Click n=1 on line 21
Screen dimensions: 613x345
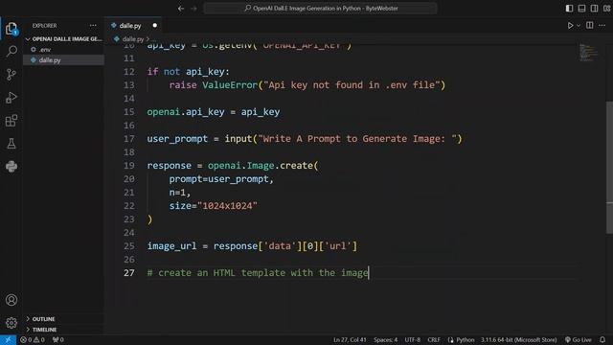pos(179,193)
